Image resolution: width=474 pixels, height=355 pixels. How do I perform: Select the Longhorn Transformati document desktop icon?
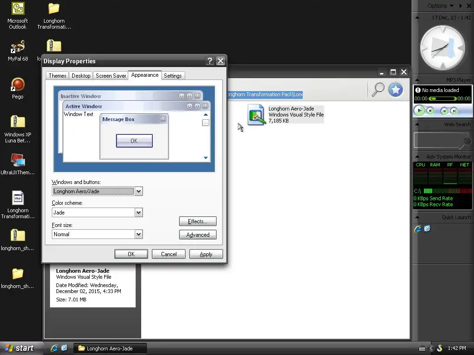(18, 205)
